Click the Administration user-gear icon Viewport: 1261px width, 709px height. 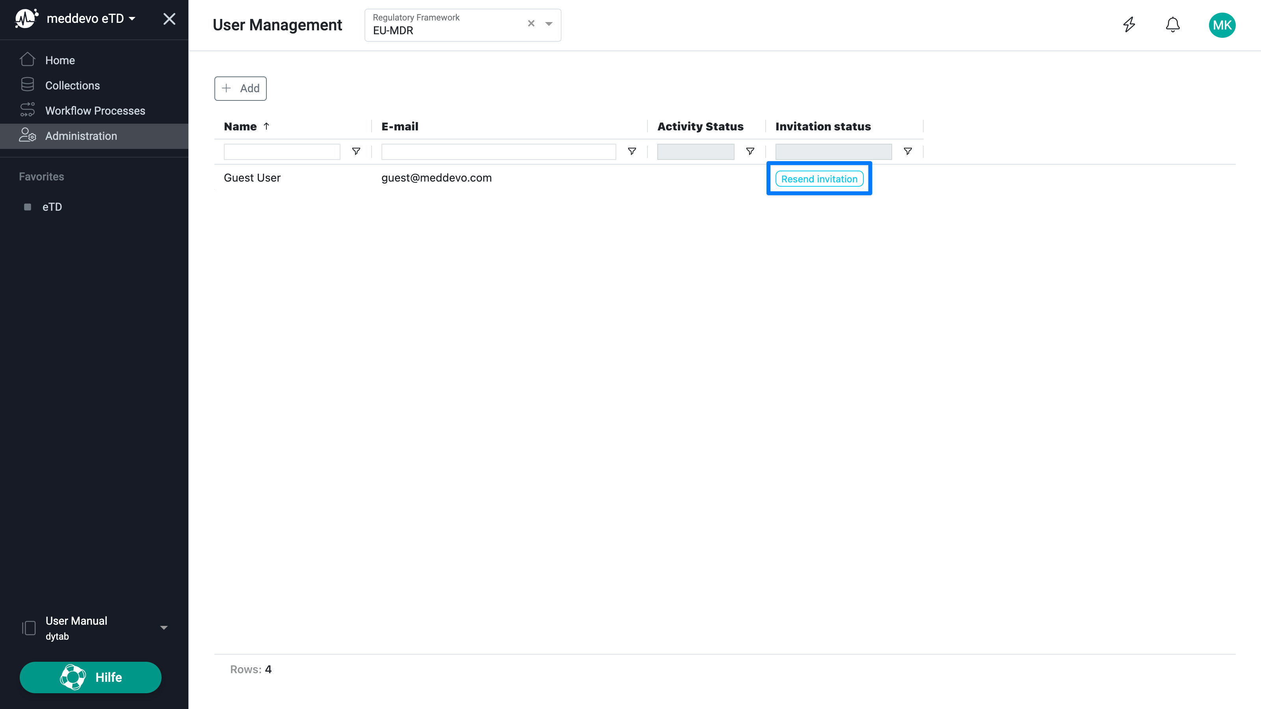pos(28,135)
